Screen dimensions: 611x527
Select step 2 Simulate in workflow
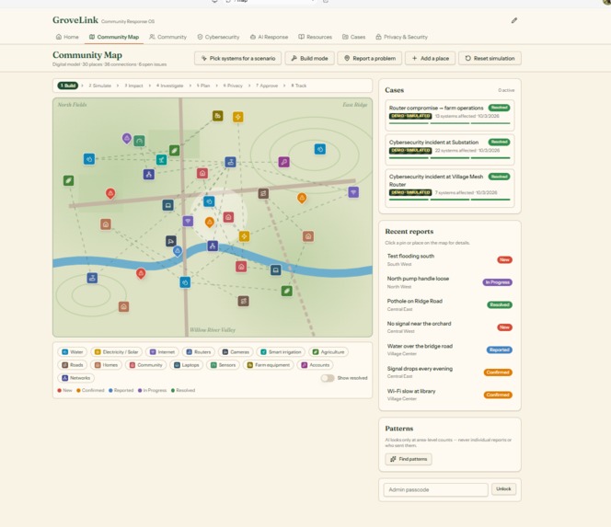[x=100, y=86]
